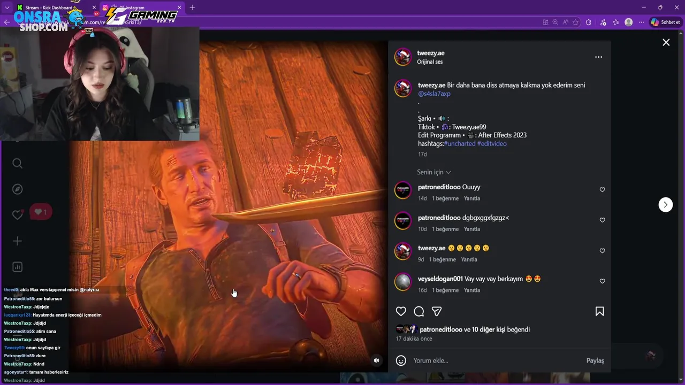This screenshot has height=385, width=685.
Task: Open '10 diğer kişi' likers list
Action: point(489,329)
